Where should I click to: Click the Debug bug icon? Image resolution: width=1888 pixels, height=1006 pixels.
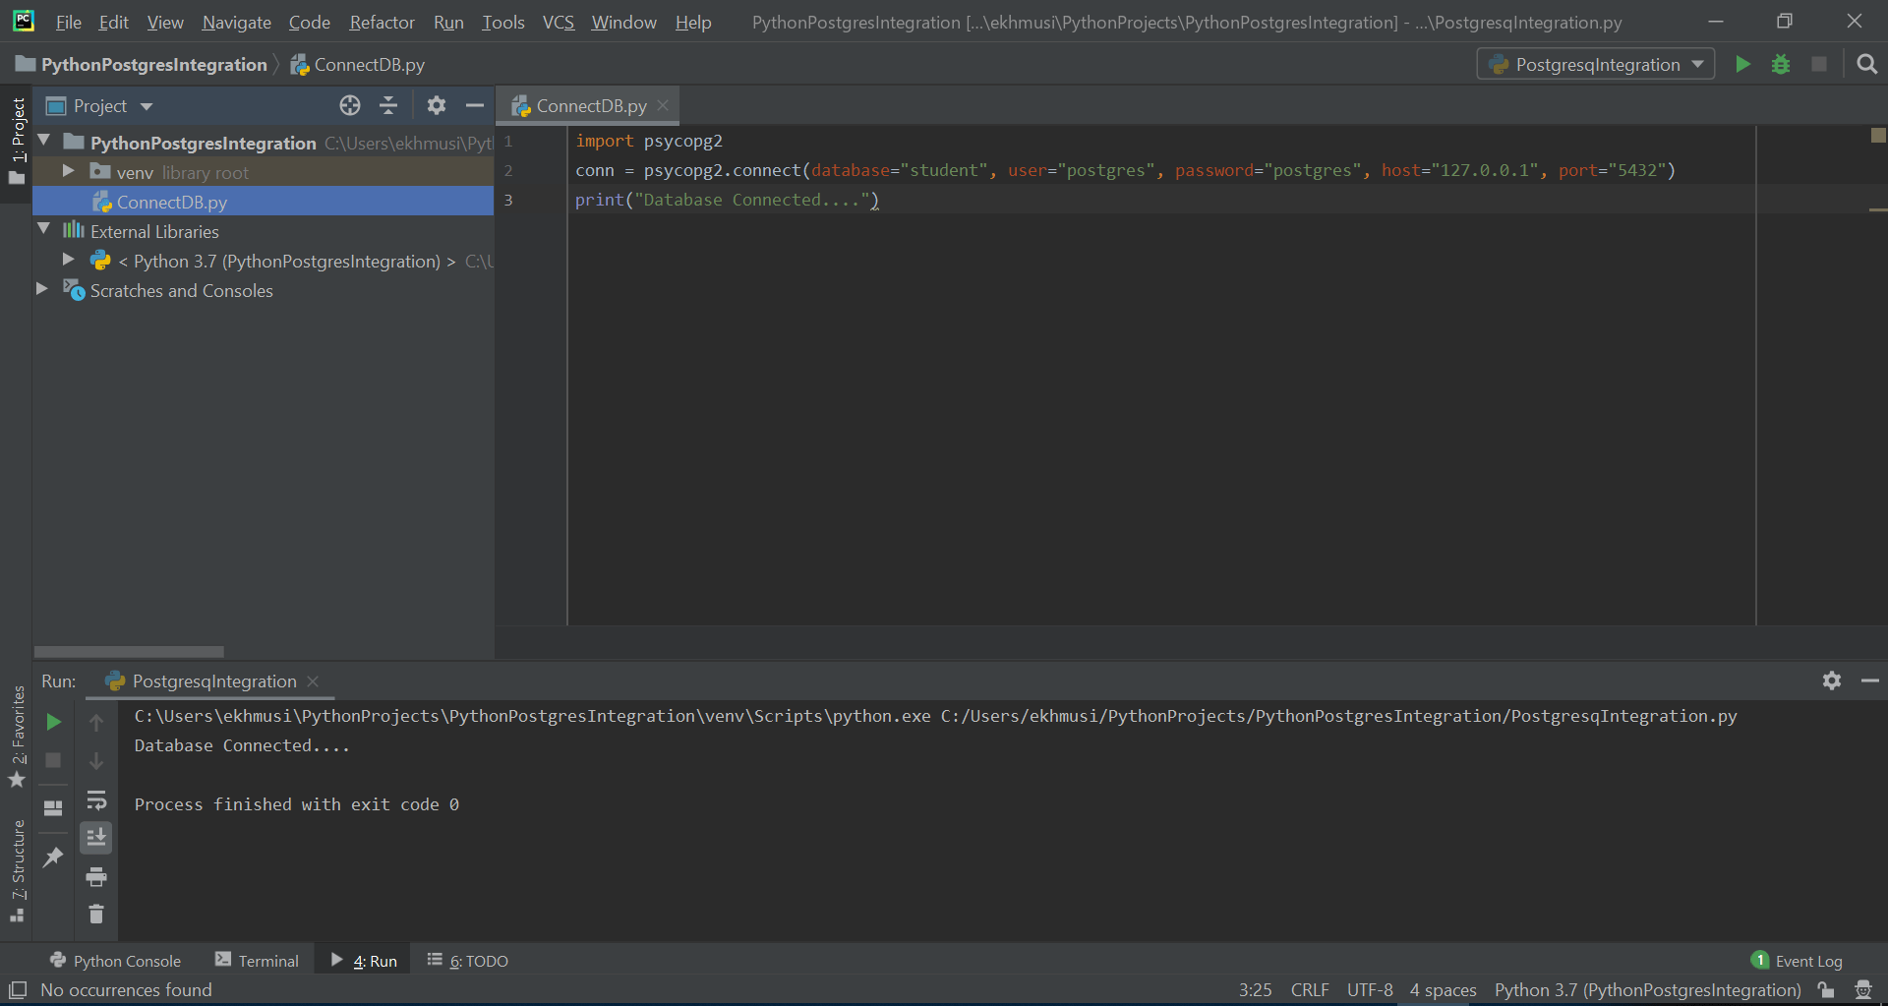[x=1781, y=65]
